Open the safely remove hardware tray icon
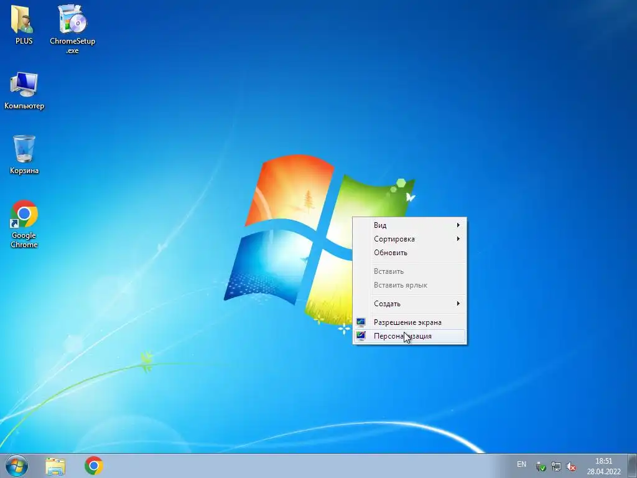 pyautogui.click(x=541, y=467)
